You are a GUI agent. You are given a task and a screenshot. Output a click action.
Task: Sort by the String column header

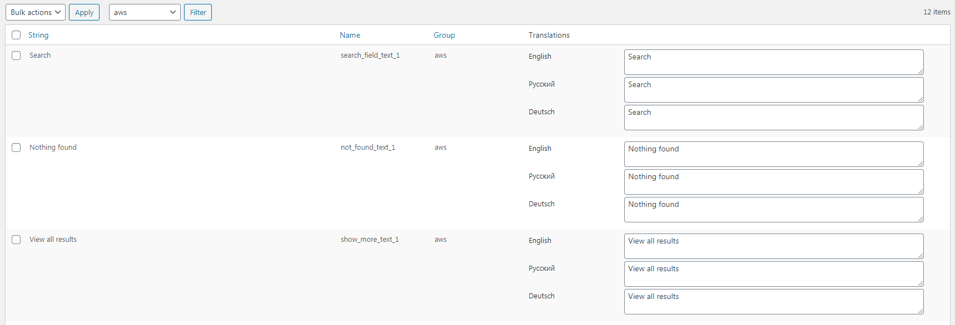click(38, 35)
